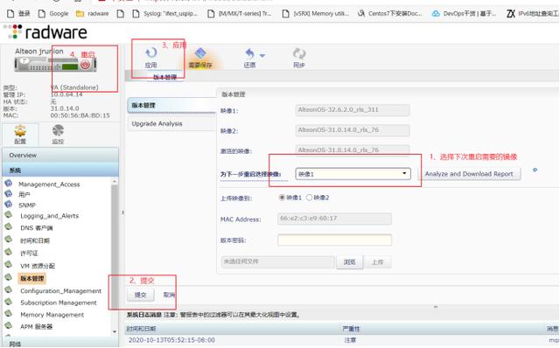The image size is (560, 348).
Task: Collapse the 系统 accordion section
Action: pyautogui.click(x=60, y=171)
